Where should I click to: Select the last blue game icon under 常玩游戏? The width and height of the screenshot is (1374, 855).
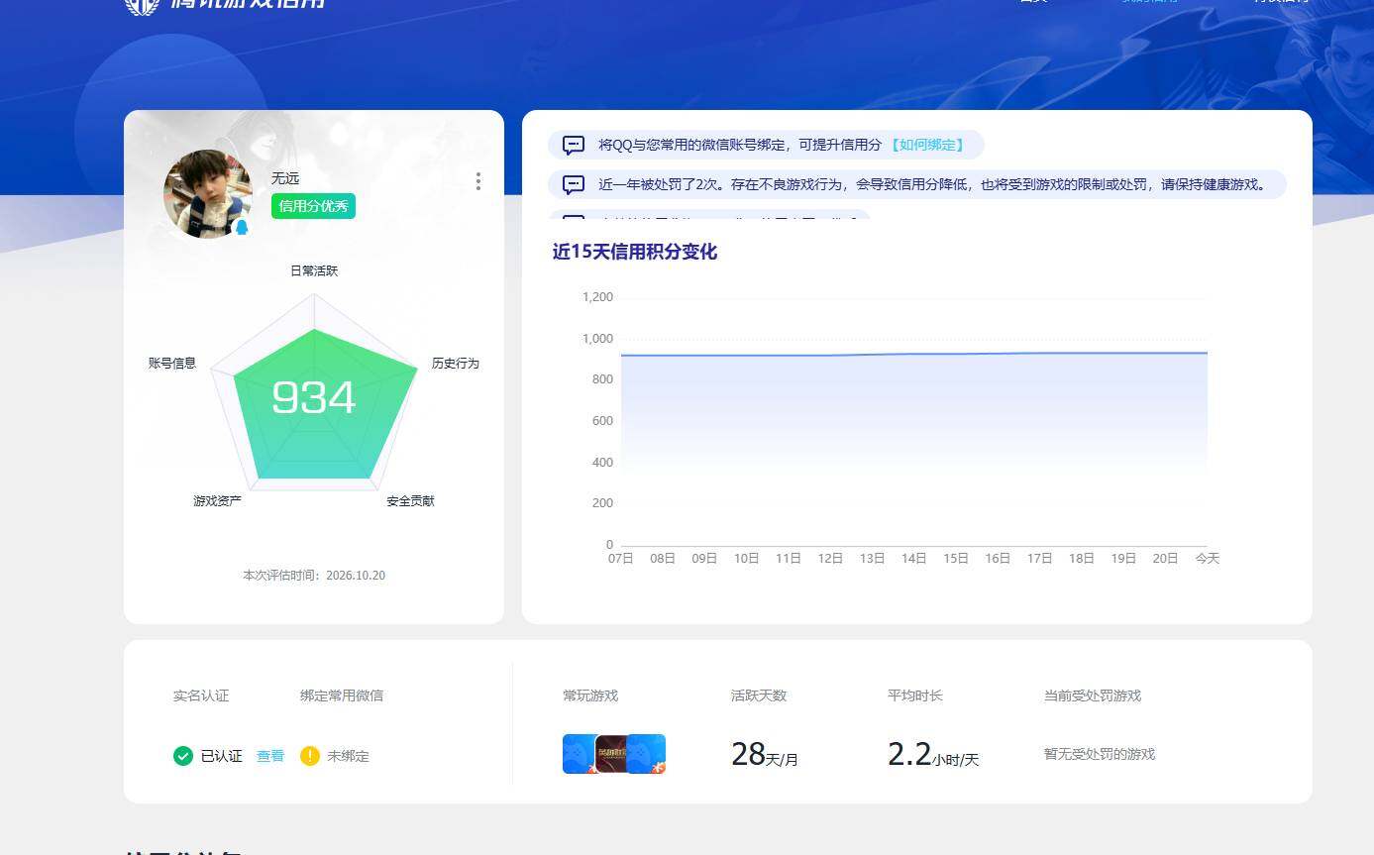click(x=647, y=754)
